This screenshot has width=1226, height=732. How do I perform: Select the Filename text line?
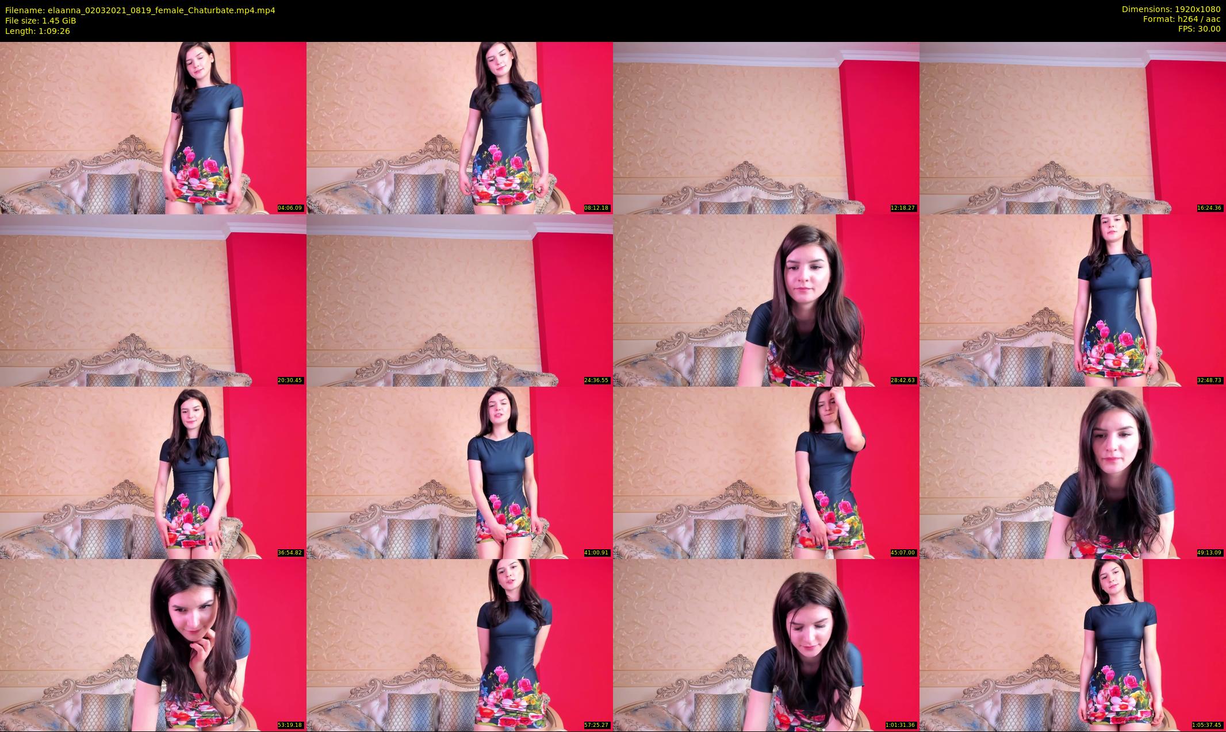coord(140,10)
